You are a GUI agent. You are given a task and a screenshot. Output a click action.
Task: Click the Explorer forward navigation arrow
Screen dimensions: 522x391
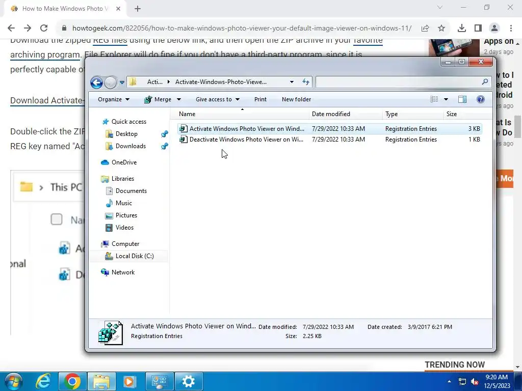click(x=110, y=82)
